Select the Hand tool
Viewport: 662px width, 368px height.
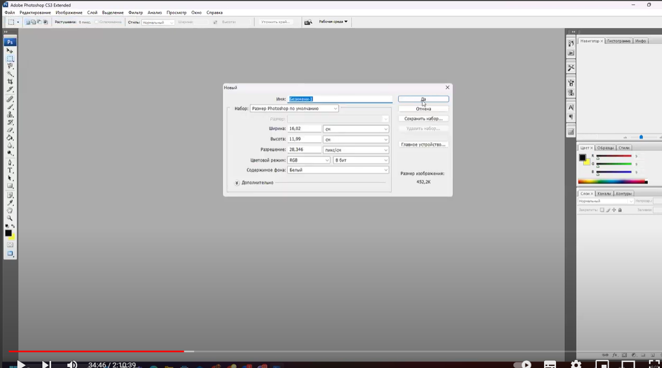(x=10, y=210)
